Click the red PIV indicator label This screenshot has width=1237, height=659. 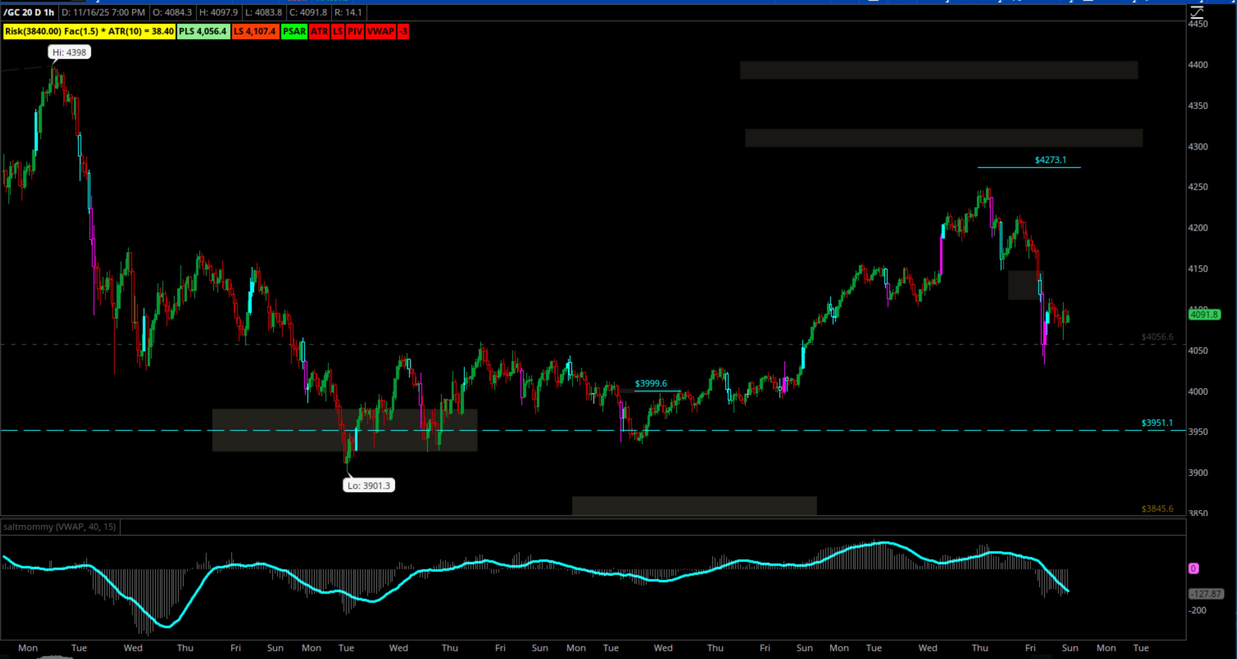[355, 32]
